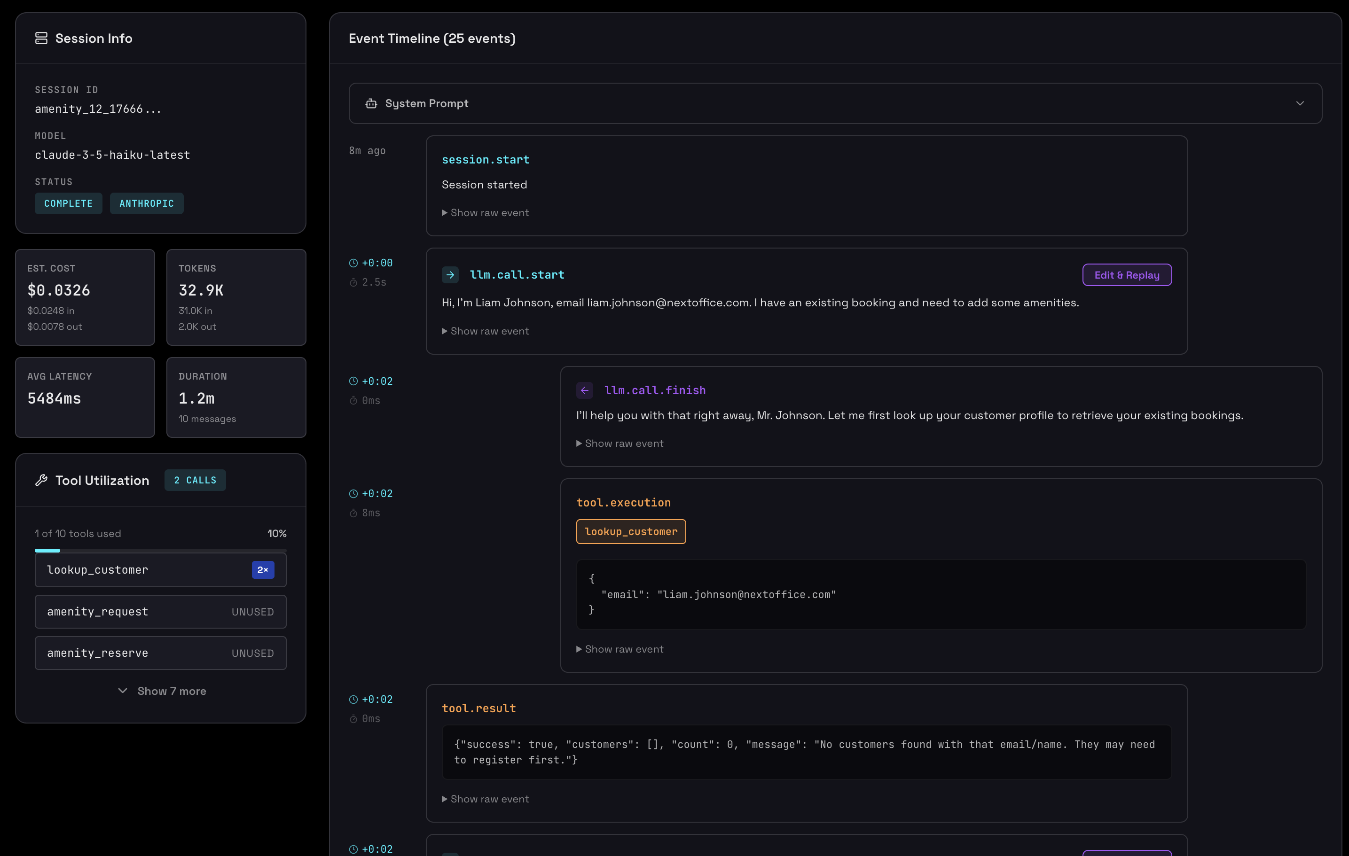Expand raw event under tool.execution
1349x856 pixels.
[x=620, y=649]
